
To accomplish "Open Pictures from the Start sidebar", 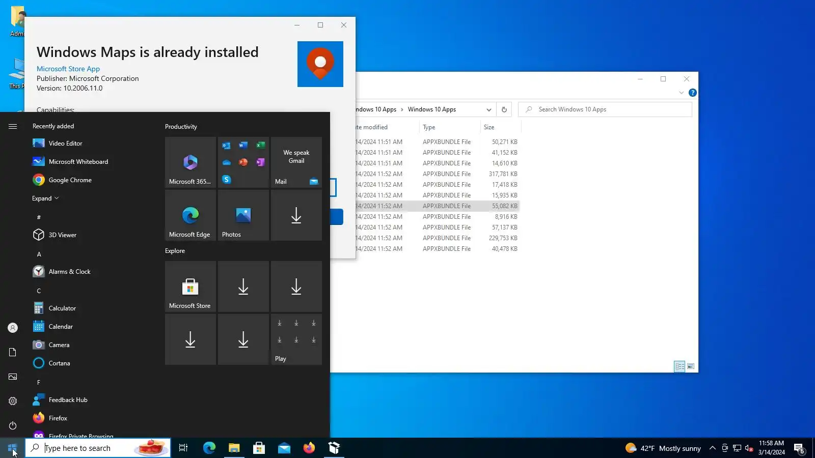I will (13, 377).
